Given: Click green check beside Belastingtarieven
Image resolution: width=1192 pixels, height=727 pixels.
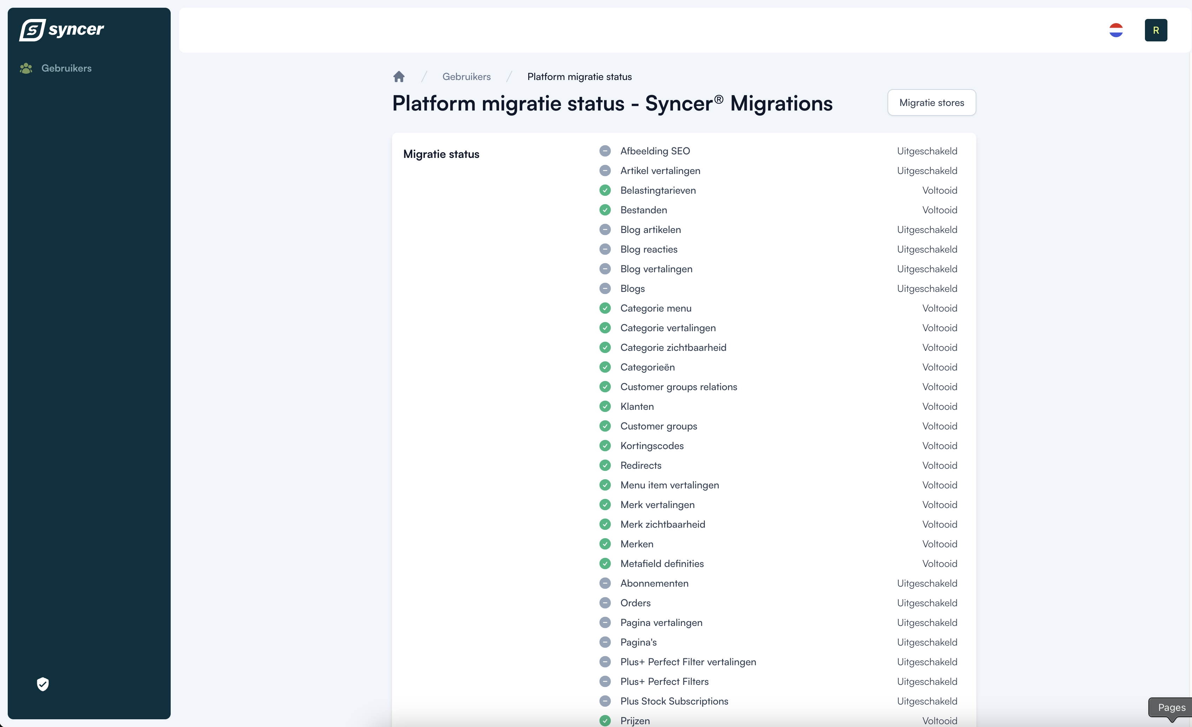Looking at the screenshot, I should pos(605,190).
